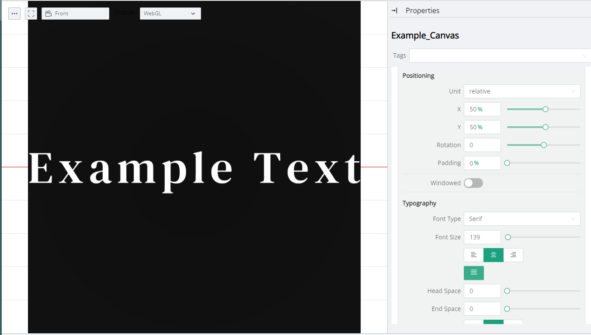
Task: Collapse the Properties panel with arrow icon
Action: (394, 10)
